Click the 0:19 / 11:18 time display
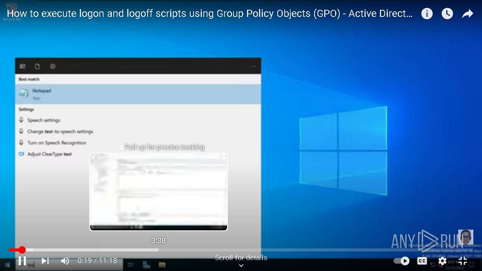482x271 pixels. 97,261
